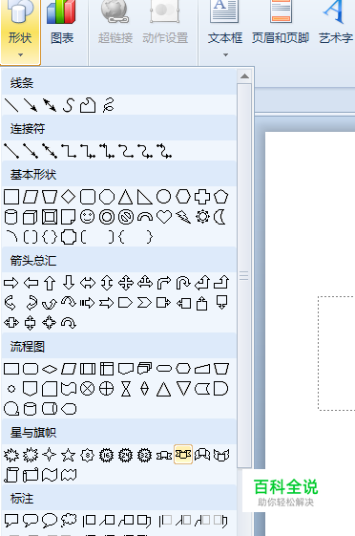Select the double brace shape
355x536 pixels.
[50, 237]
